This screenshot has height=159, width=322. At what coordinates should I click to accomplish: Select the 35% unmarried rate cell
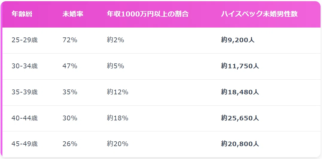pyautogui.click(x=70, y=92)
